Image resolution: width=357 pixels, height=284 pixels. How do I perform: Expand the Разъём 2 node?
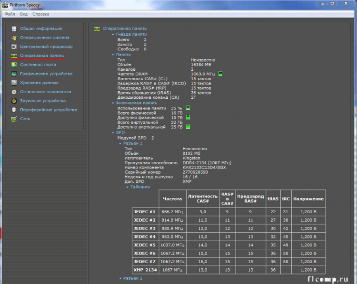[120, 278]
